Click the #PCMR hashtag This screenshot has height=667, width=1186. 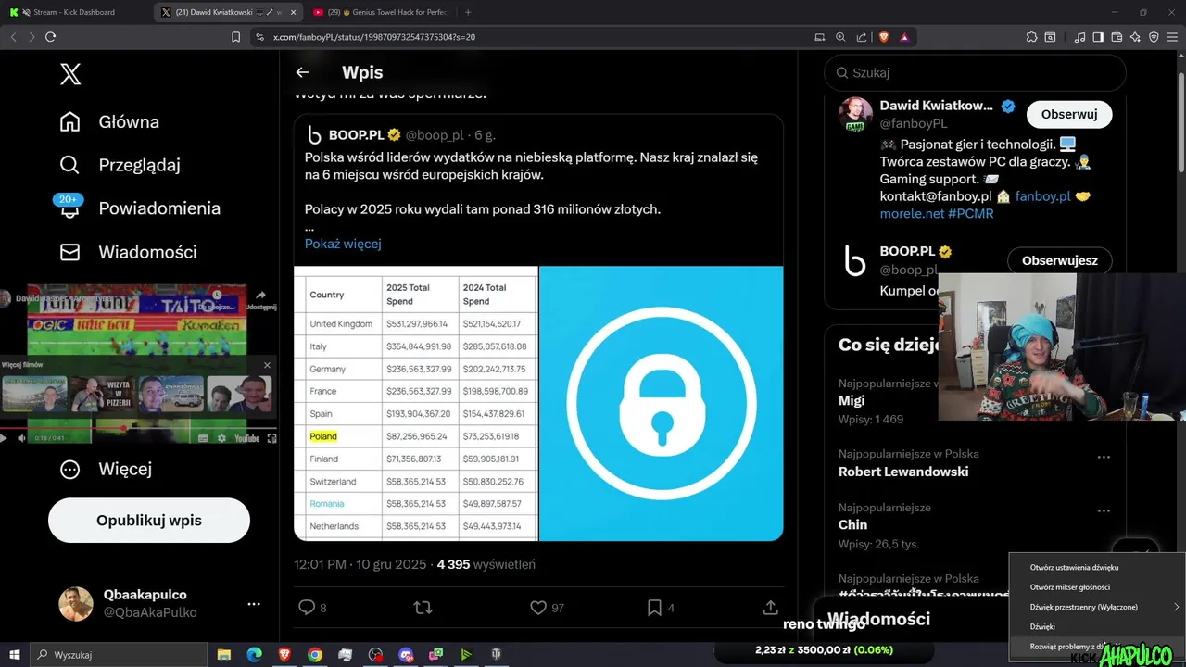(971, 213)
